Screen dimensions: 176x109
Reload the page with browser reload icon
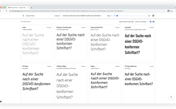click(6, 11)
